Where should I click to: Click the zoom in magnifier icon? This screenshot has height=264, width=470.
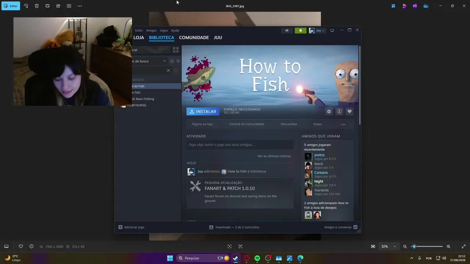(448, 246)
